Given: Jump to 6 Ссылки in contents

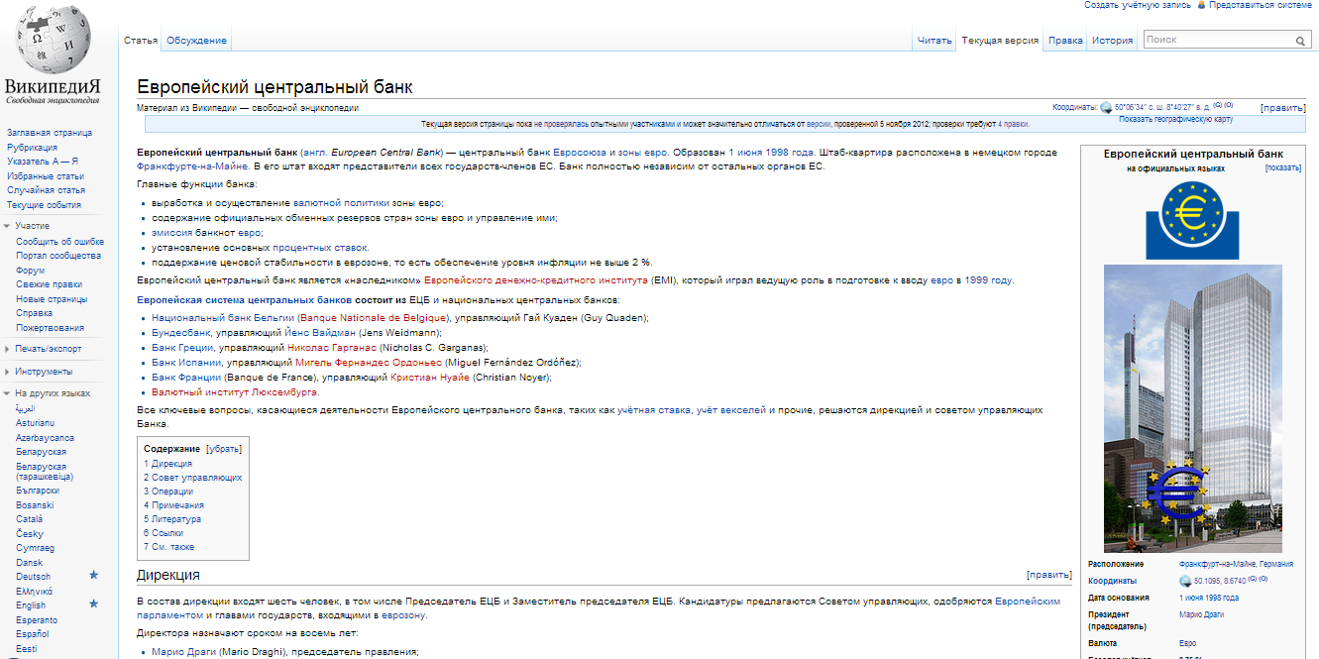Looking at the screenshot, I should [x=164, y=533].
